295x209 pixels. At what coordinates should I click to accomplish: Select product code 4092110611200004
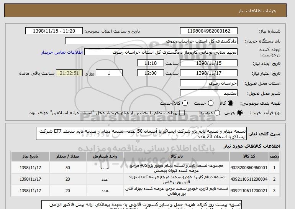pyautogui.click(x=249, y=179)
